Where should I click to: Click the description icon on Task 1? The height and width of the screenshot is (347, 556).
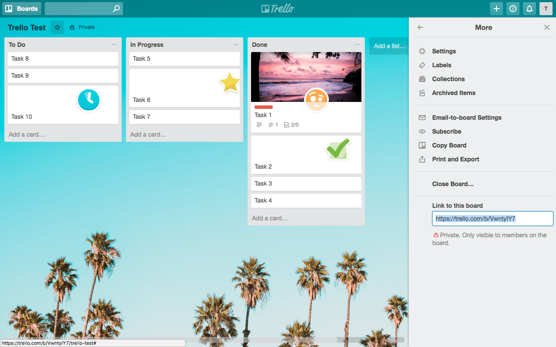pos(259,125)
